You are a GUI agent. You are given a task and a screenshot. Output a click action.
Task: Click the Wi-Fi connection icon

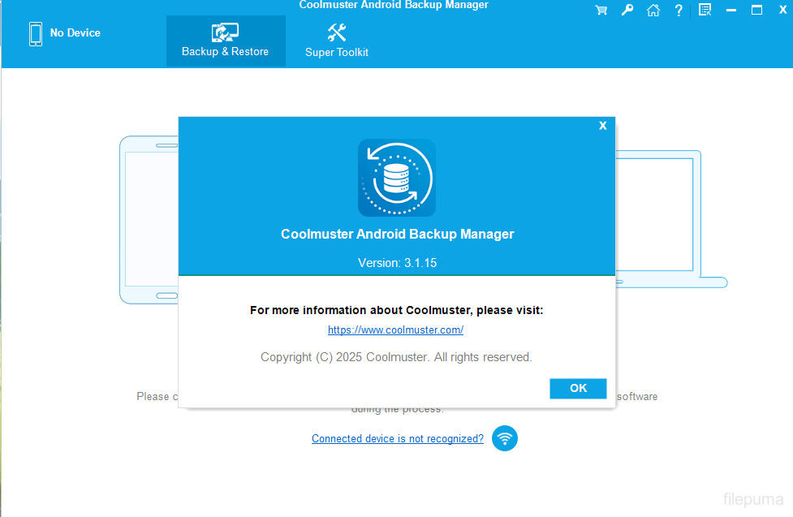504,438
